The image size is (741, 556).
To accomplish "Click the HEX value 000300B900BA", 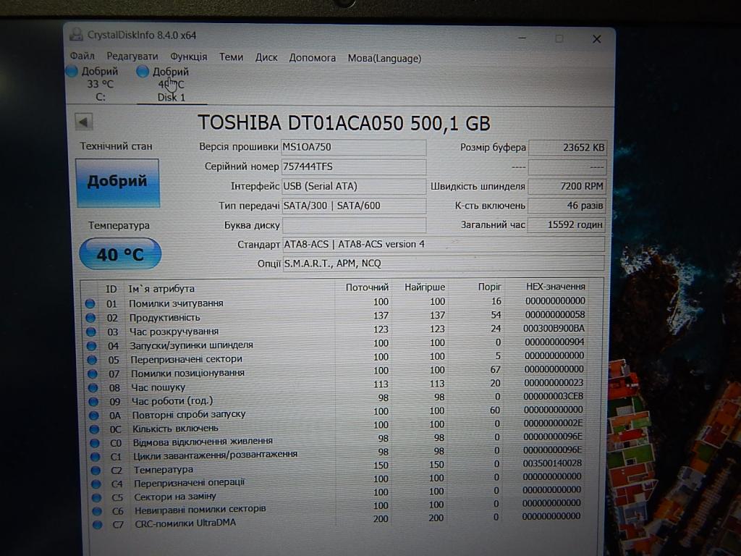I will pos(554,328).
